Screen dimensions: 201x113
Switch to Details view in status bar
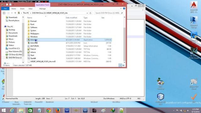pos(120,65)
